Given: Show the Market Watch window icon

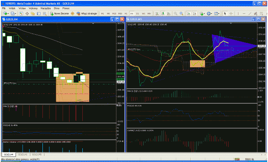Looking at the screenshot, I should [21, 14].
